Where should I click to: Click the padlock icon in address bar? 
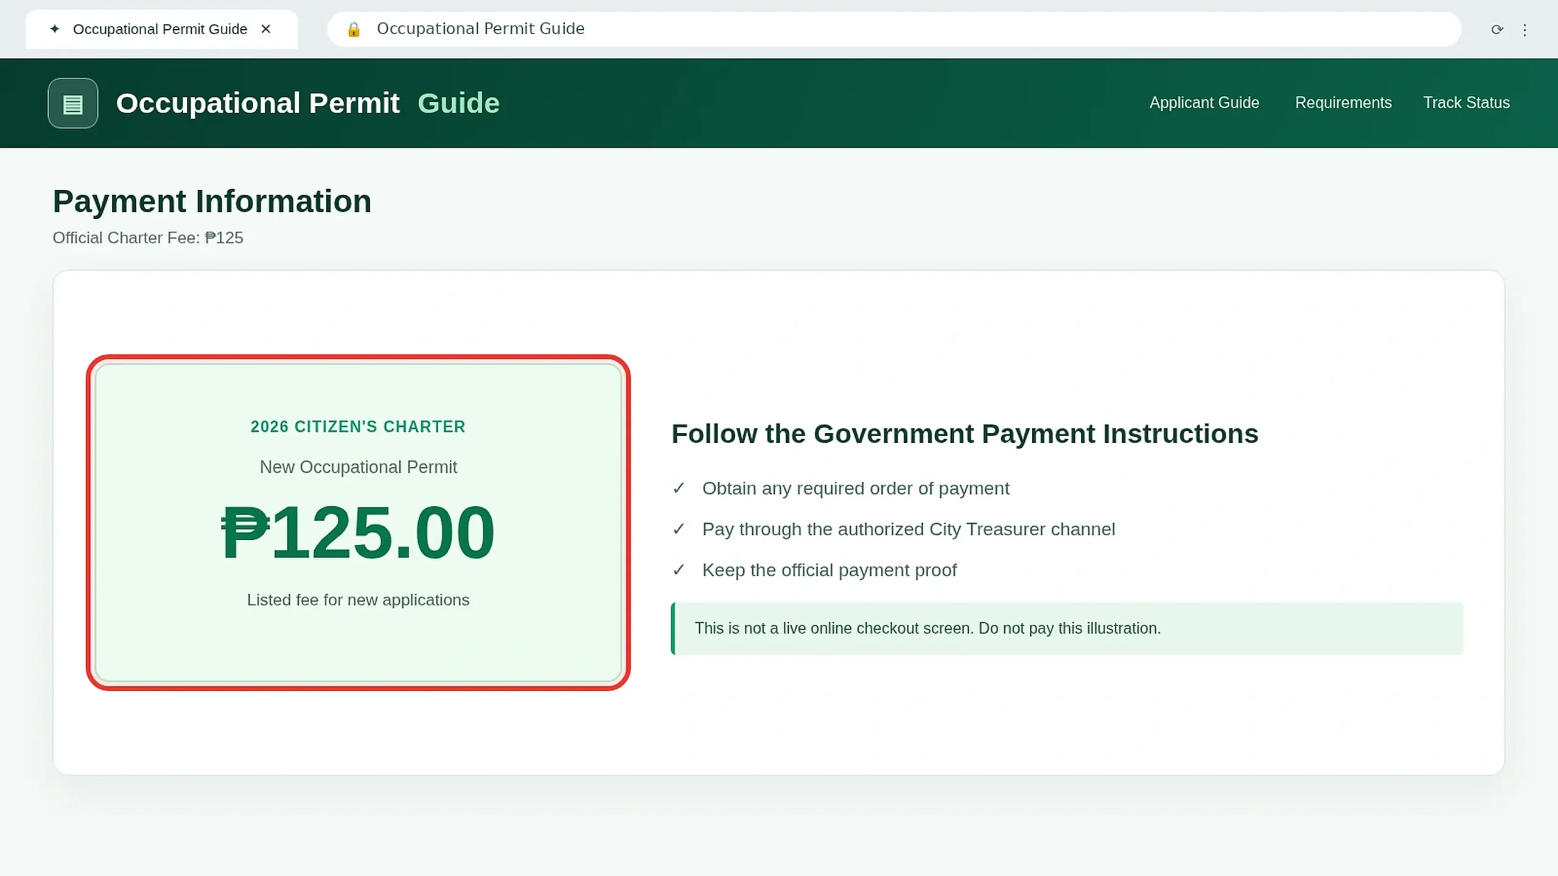(x=354, y=29)
